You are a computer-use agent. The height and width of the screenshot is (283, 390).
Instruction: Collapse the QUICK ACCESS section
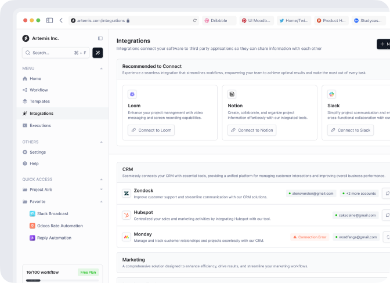(101, 179)
